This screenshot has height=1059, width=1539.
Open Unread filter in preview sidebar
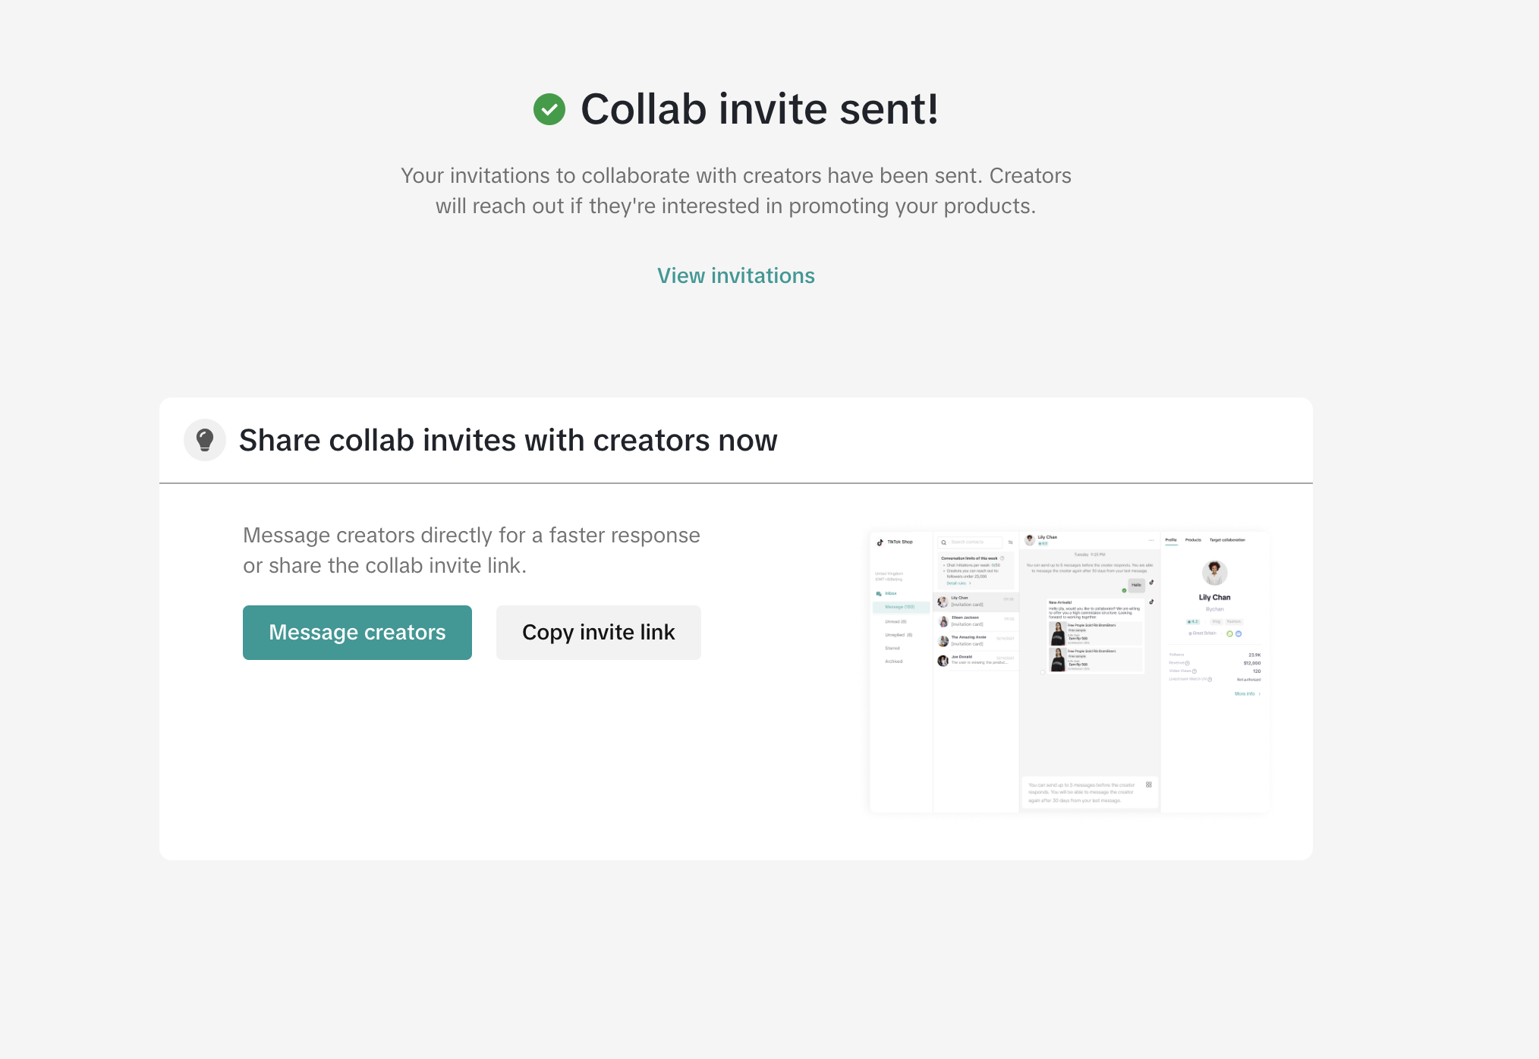pos(895,621)
